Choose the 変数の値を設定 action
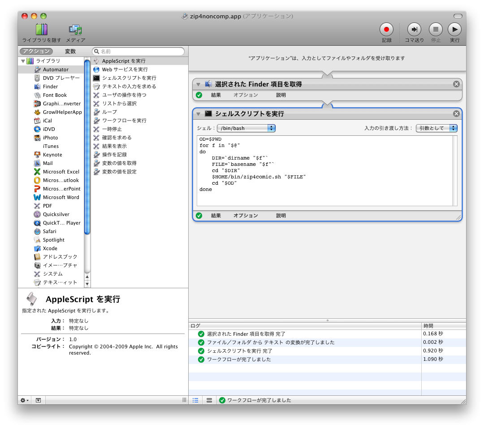The width and height of the screenshot is (484, 429). 140,172
